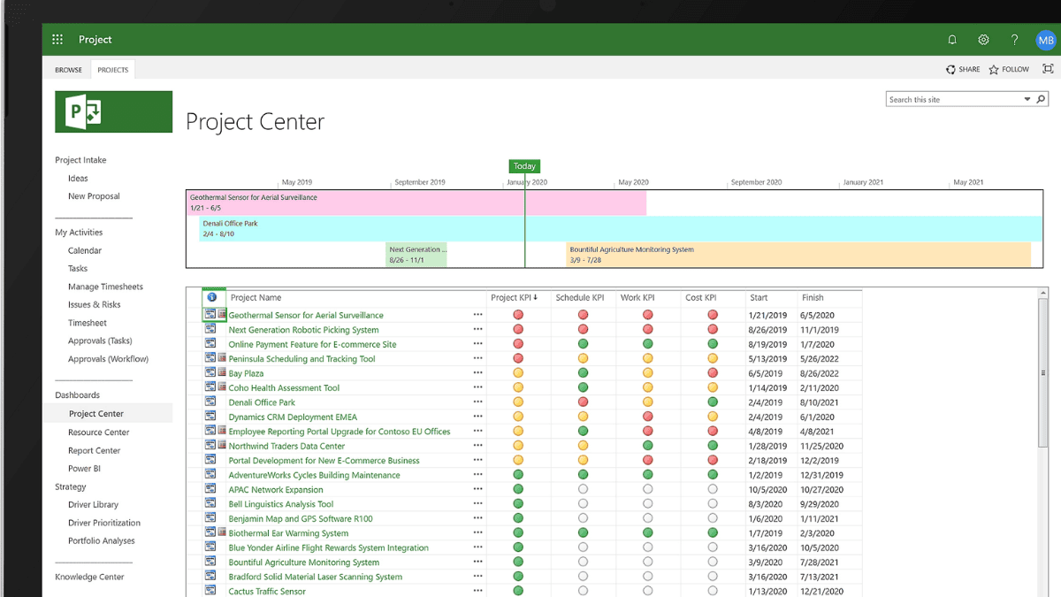Click the info icon in the grid header

212,297
